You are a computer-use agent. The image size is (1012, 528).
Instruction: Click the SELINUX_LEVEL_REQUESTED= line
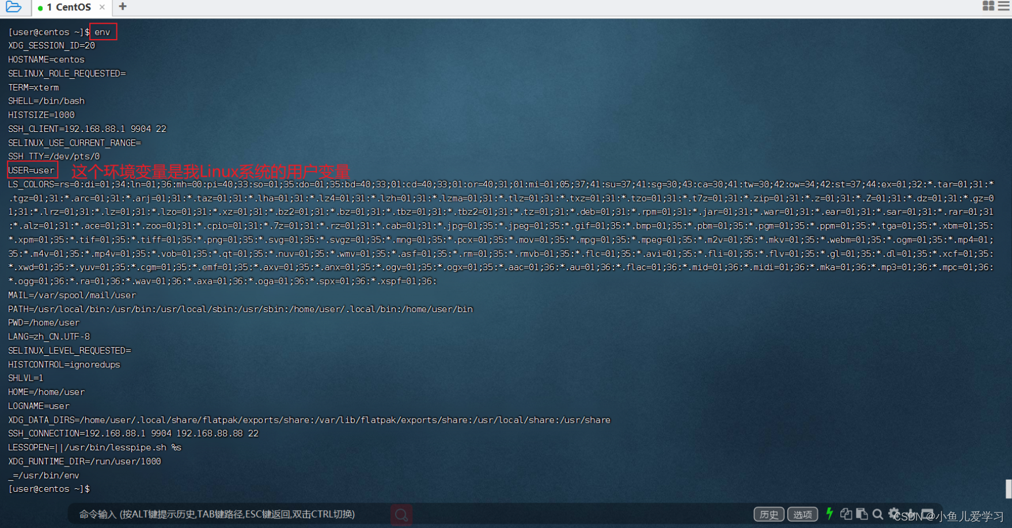(x=70, y=351)
